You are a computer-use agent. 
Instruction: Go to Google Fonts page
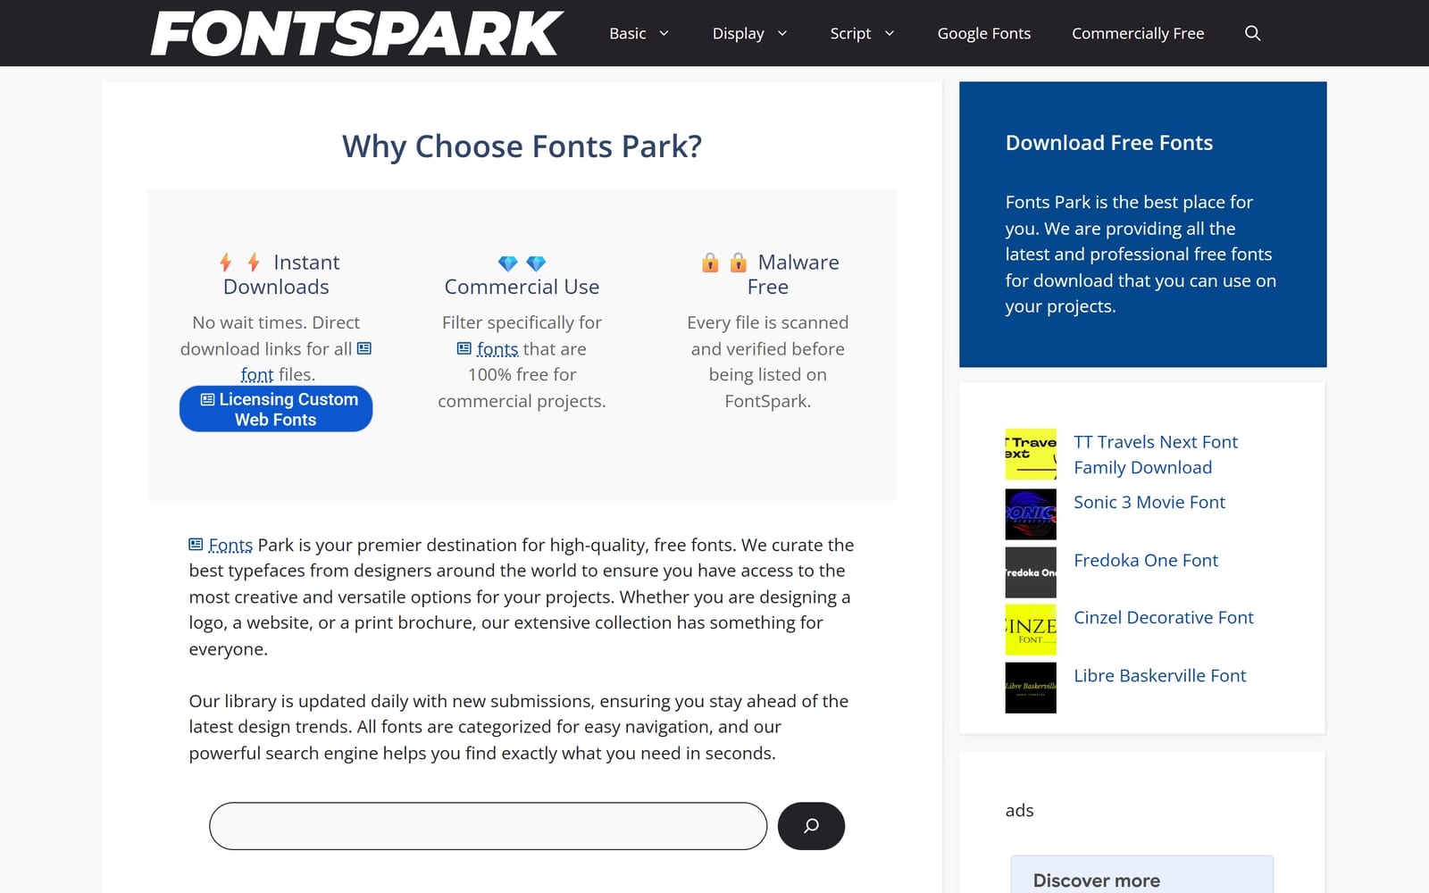984,33
